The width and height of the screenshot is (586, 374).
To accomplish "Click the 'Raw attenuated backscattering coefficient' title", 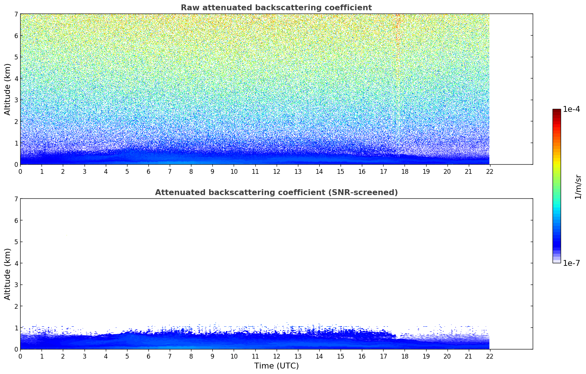I will pyautogui.click(x=276, y=8).
